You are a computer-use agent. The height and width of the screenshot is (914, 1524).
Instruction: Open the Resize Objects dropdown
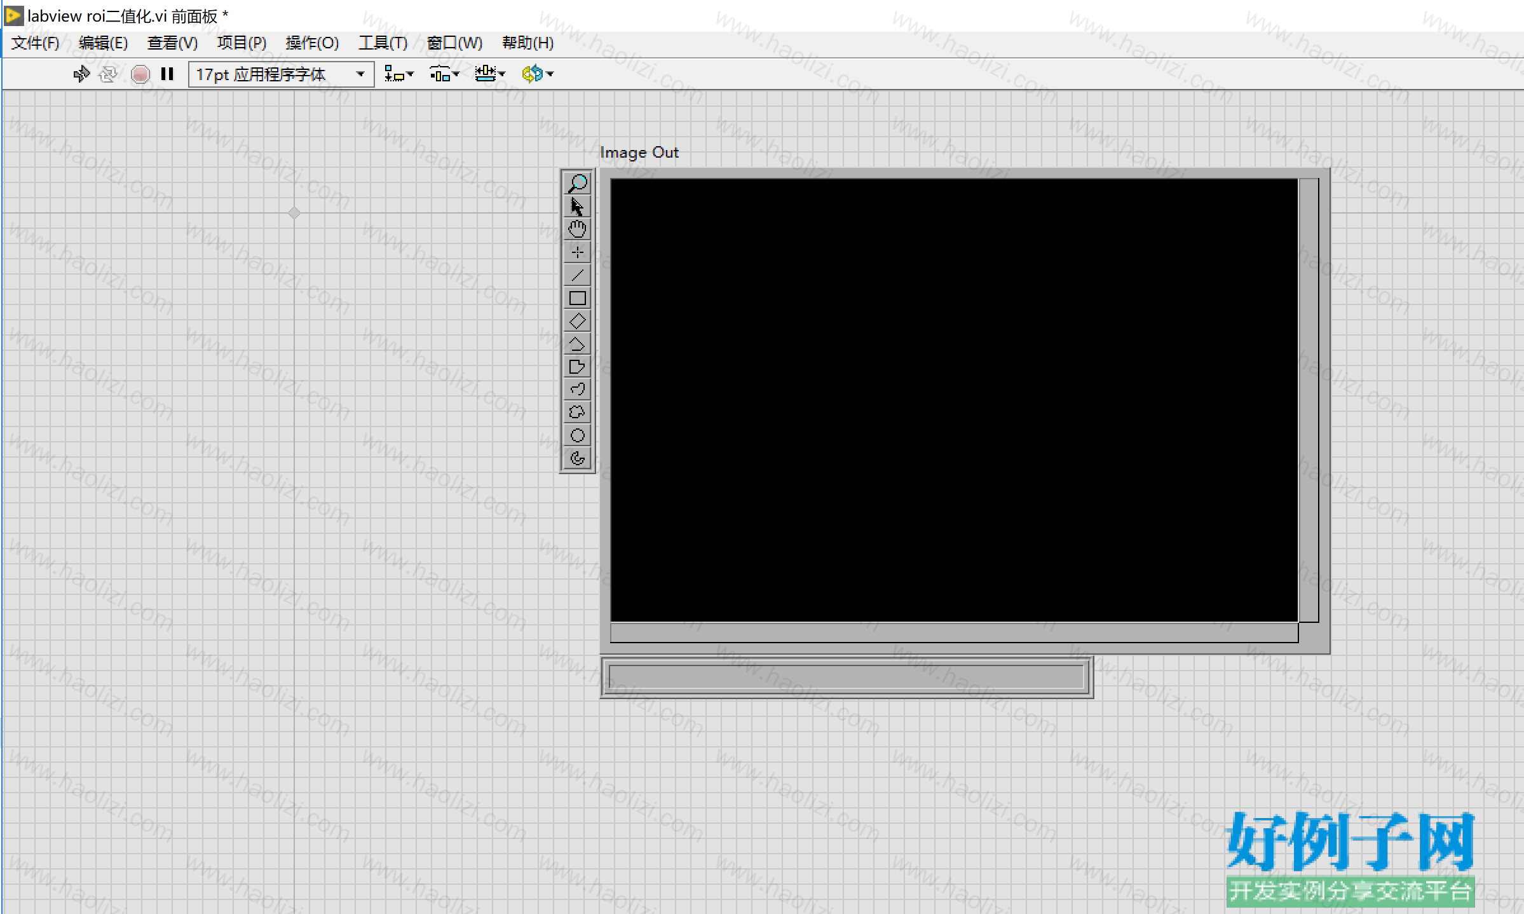pyautogui.click(x=489, y=74)
